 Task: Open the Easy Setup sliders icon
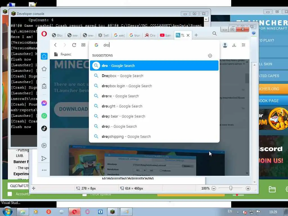tap(244, 45)
